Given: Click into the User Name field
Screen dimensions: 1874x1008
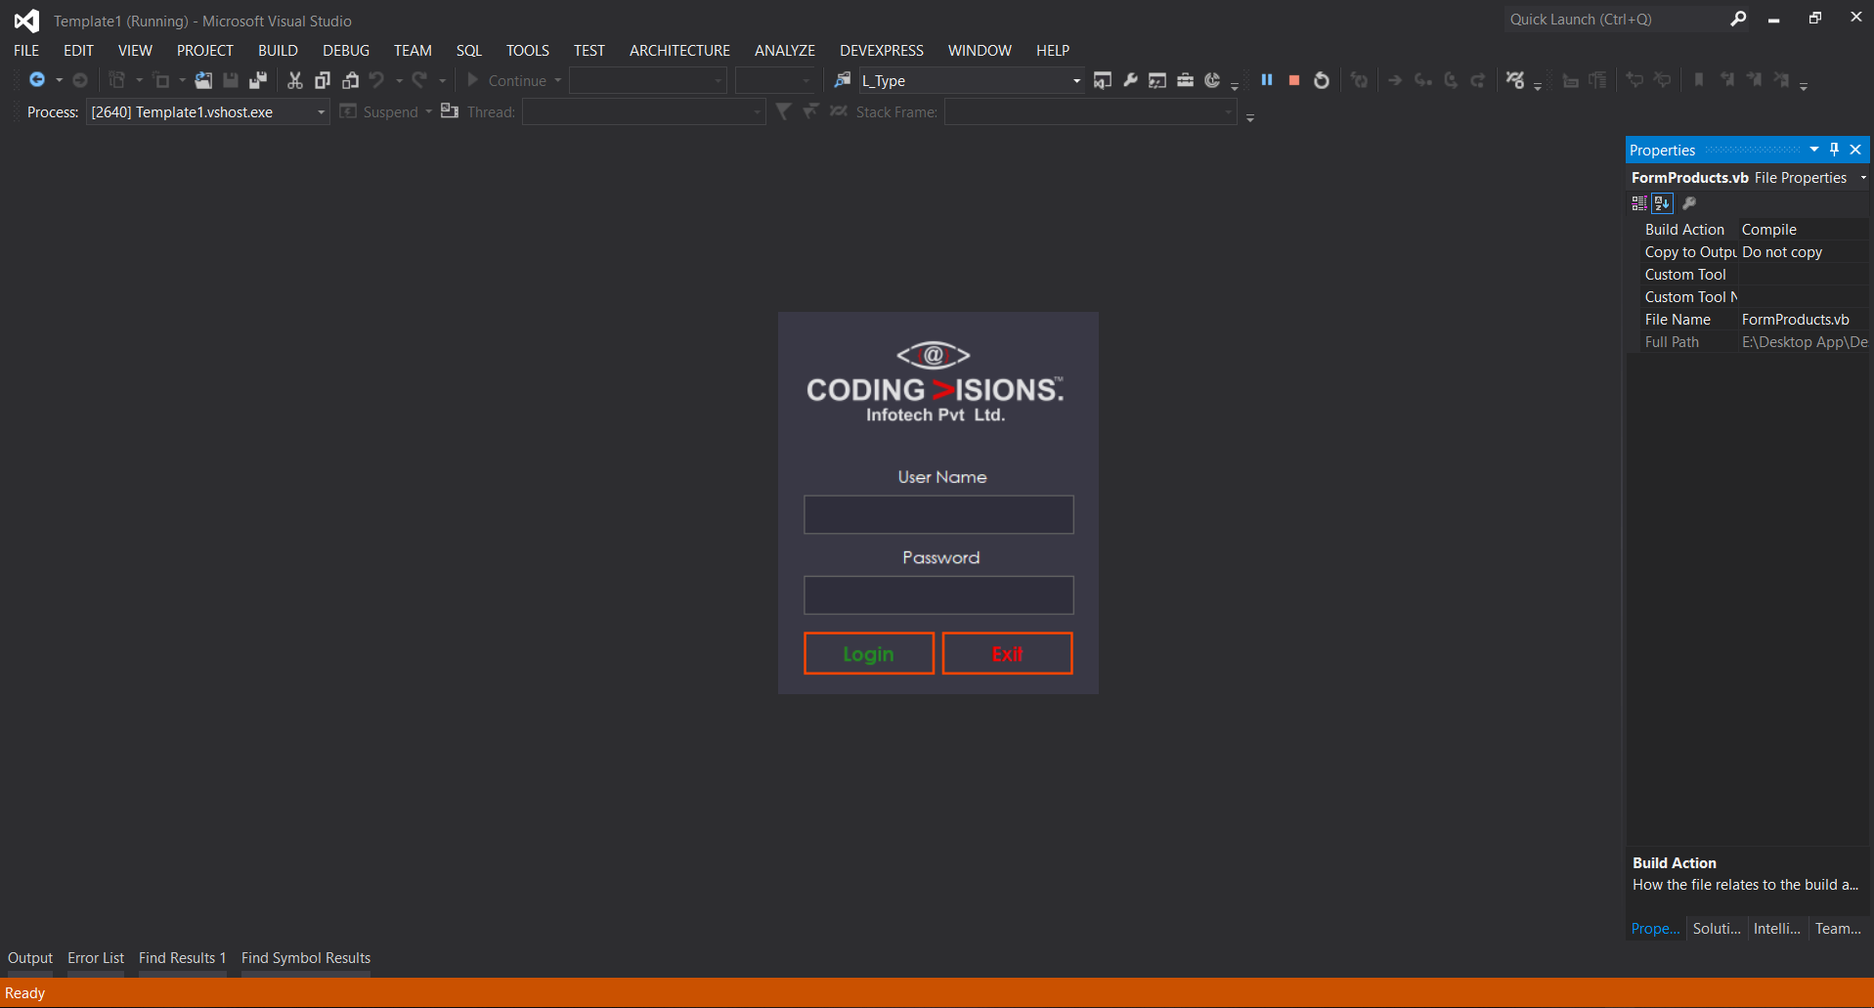Looking at the screenshot, I should click(x=938, y=514).
